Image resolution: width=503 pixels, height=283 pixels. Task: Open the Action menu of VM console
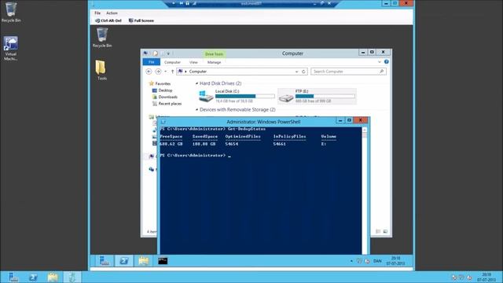(x=112, y=13)
